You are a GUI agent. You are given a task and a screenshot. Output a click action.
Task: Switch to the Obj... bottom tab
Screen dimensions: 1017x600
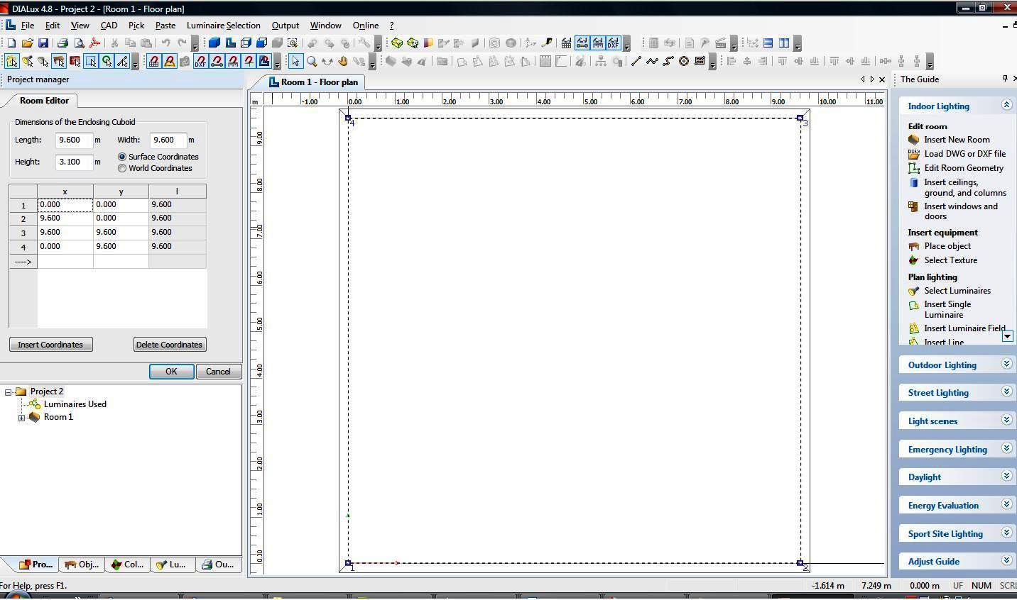click(82, 565)
